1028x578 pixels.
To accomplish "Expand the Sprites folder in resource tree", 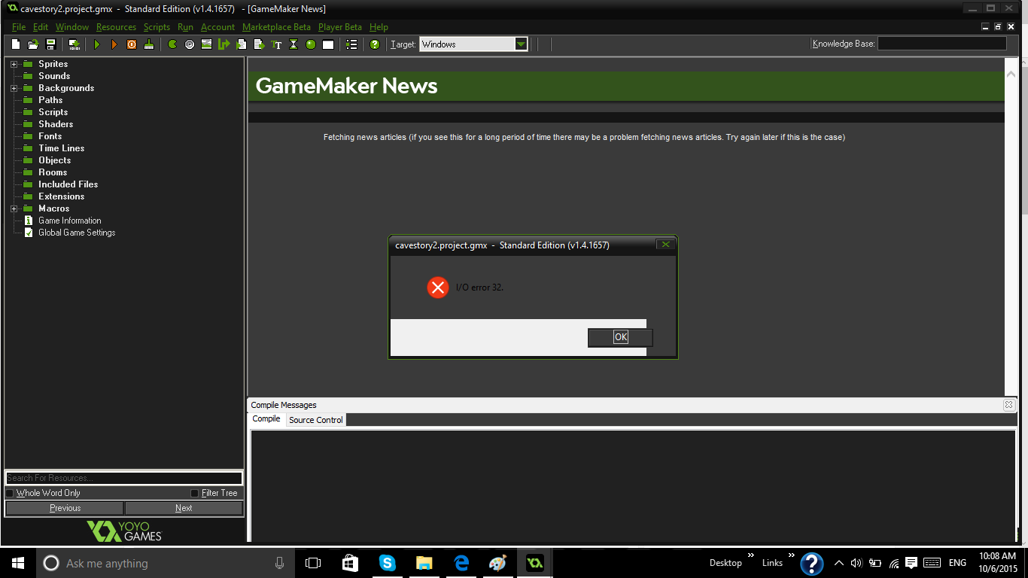I will pos(14,64).
